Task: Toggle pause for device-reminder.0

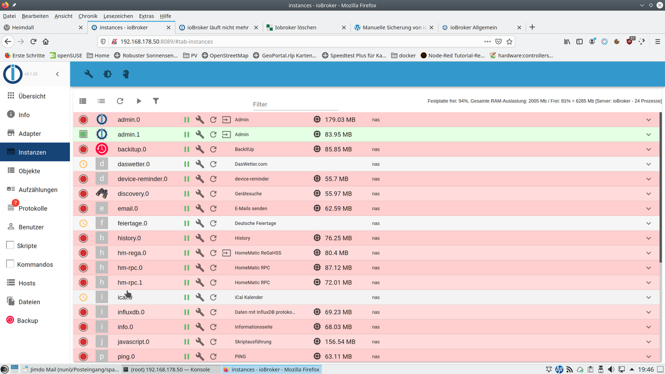Action: point(187,179)
